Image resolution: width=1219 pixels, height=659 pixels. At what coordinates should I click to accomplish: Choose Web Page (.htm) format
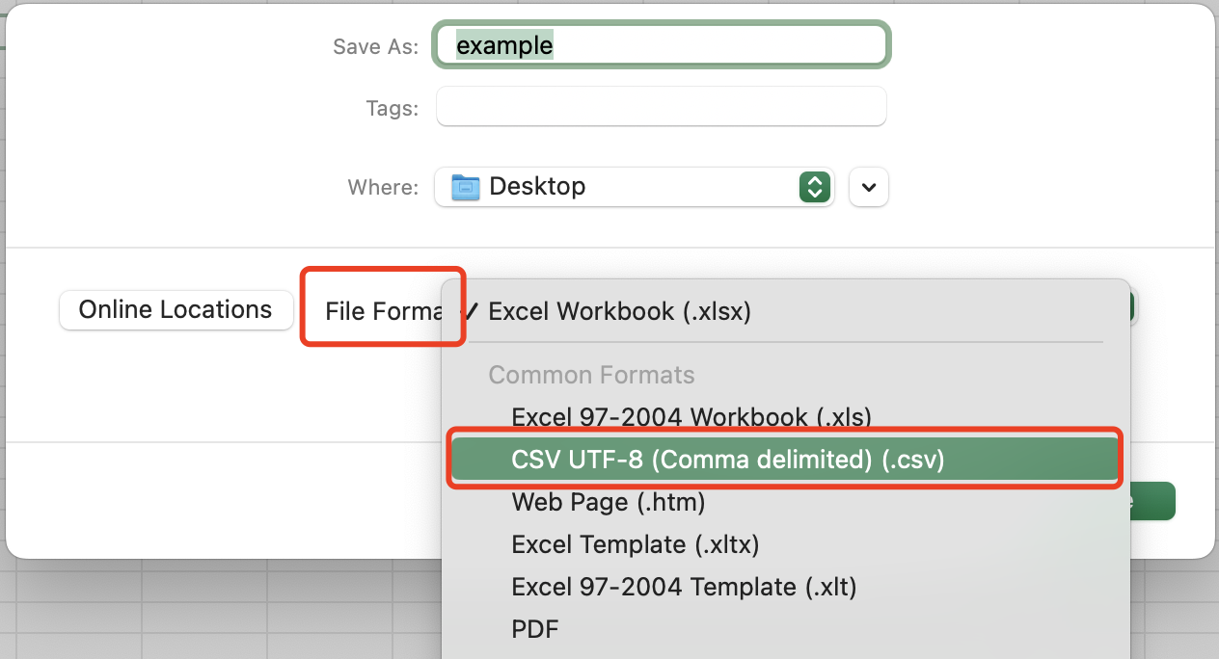tap(785, 502)
